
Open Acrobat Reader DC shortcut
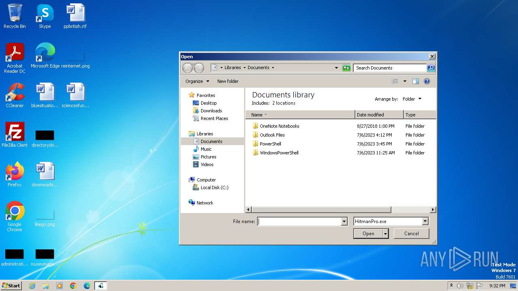[15, 58]
